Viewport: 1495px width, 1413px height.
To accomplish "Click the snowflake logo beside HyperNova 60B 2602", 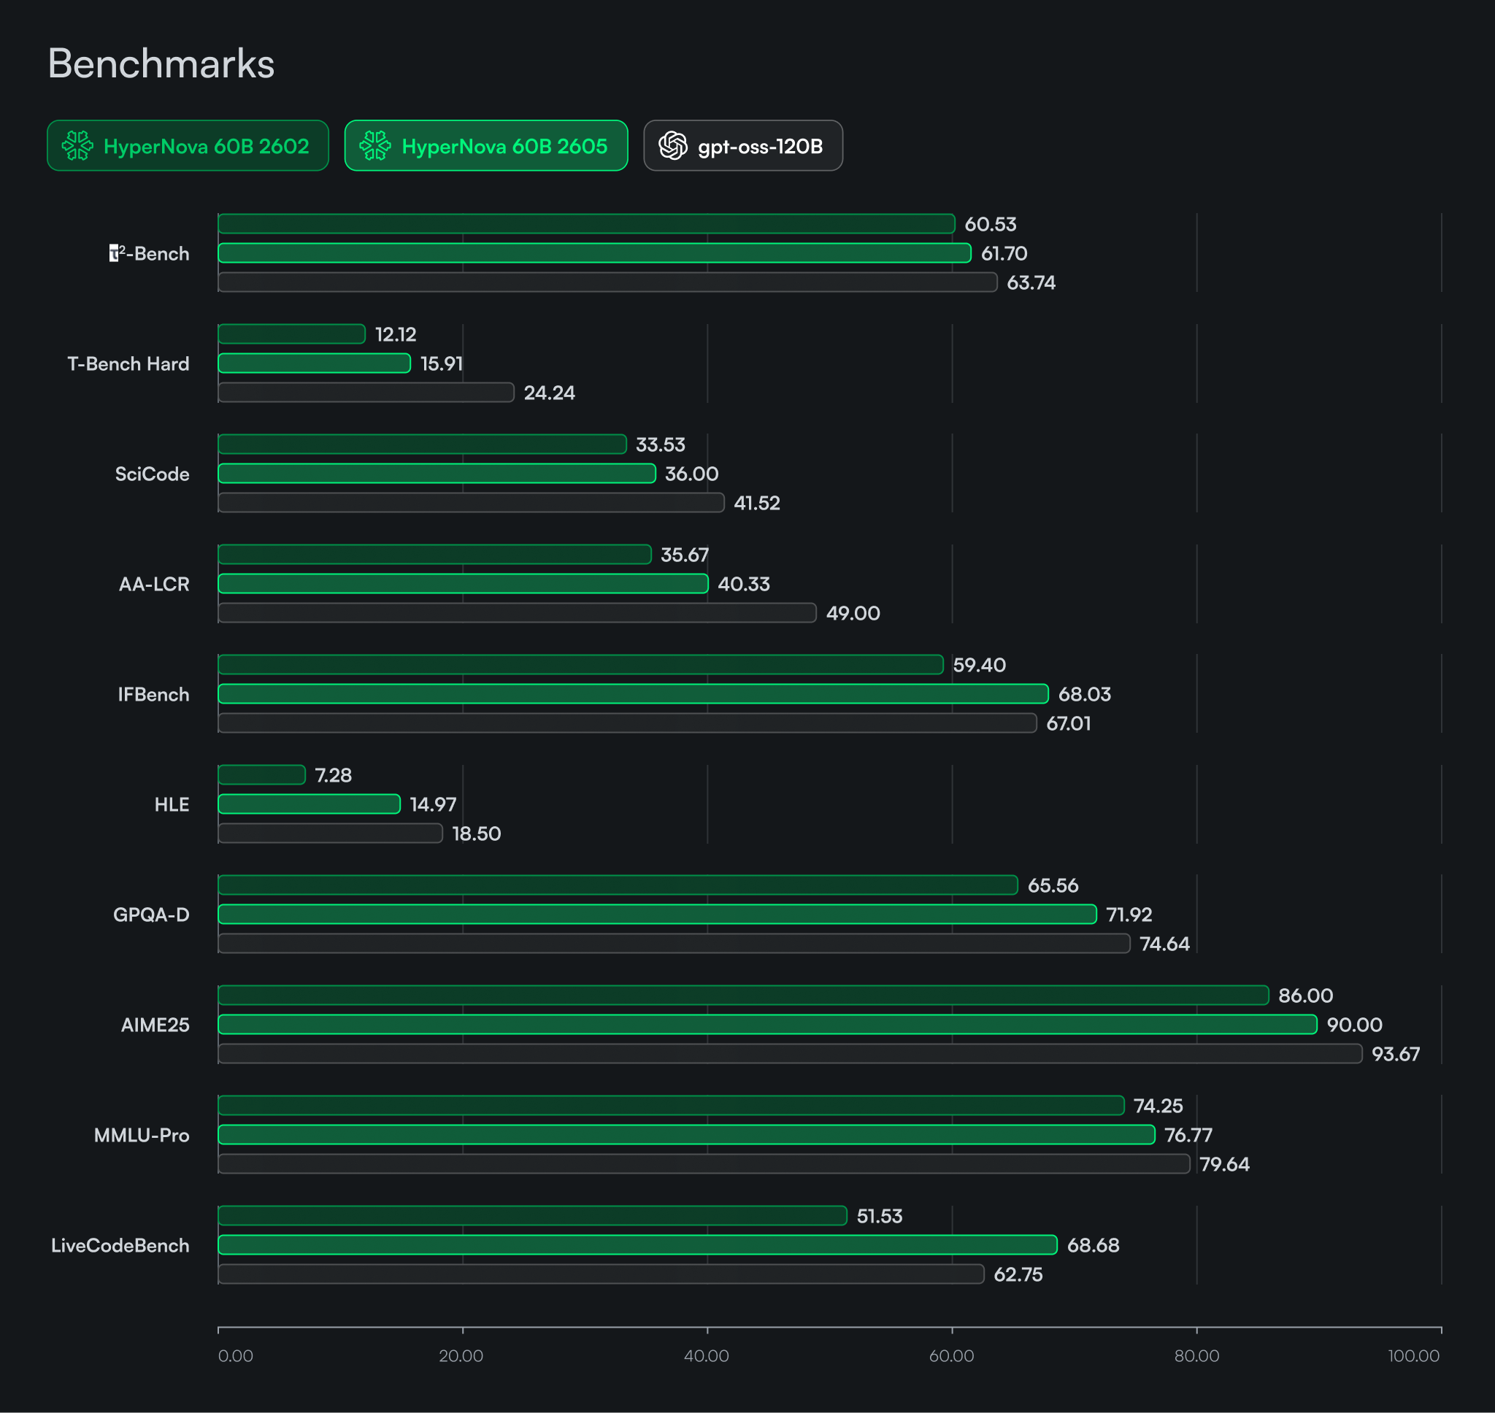I will click(x=77, y=145).
